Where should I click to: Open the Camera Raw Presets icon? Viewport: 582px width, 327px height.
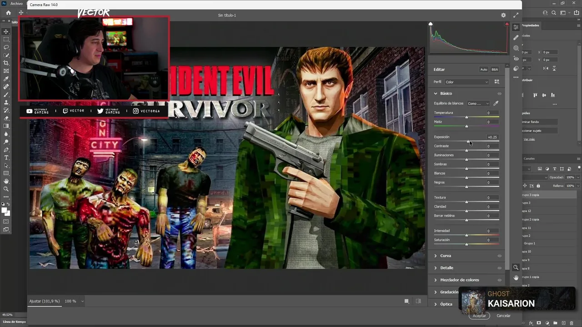[x=516, y=69]
